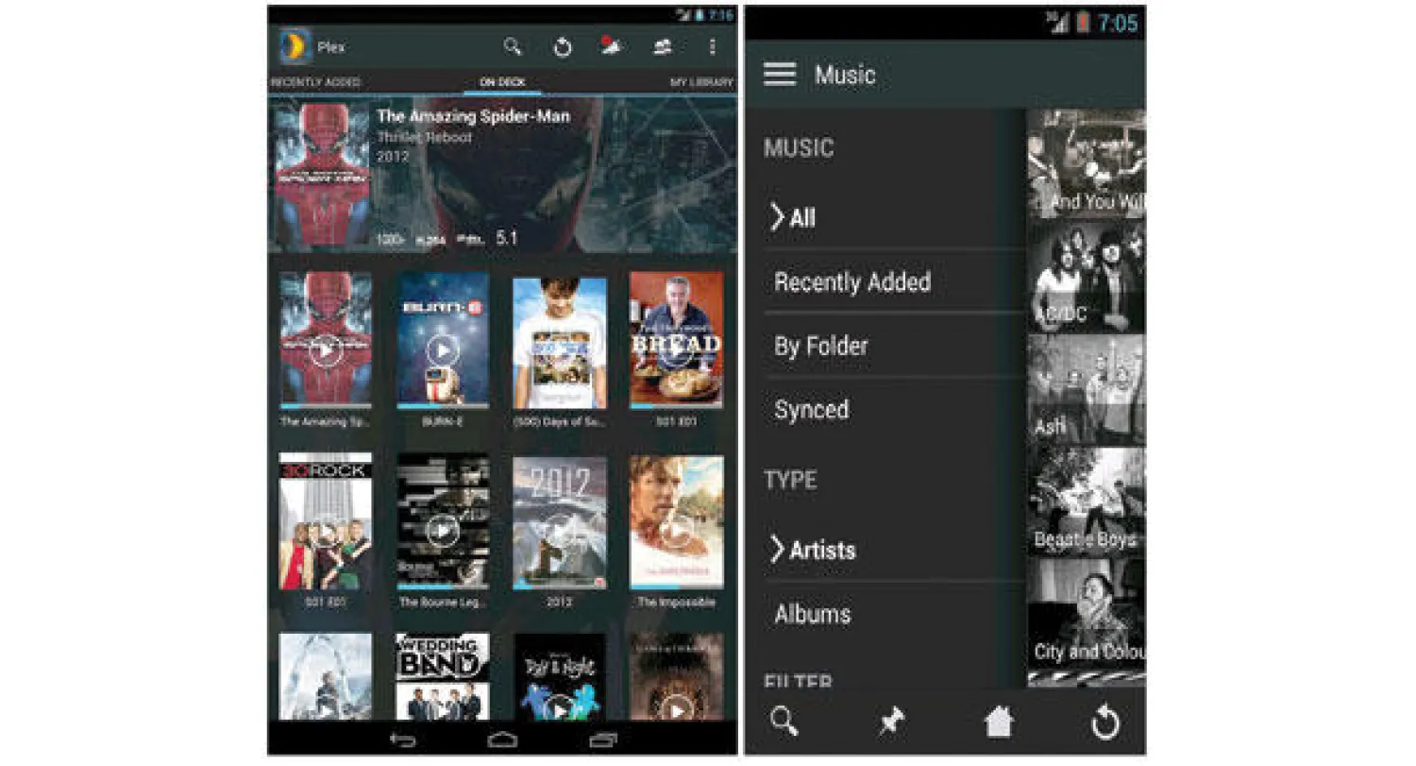Image resolution: width=1416 pixels, height=766 pixels.
Task: Click the 'BURN-E' caption under poster
Action: [442, 421]
